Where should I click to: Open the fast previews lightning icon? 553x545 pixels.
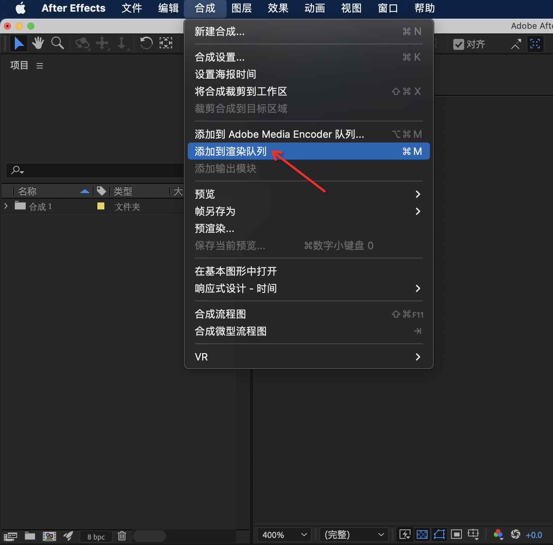tap(405, 534)
